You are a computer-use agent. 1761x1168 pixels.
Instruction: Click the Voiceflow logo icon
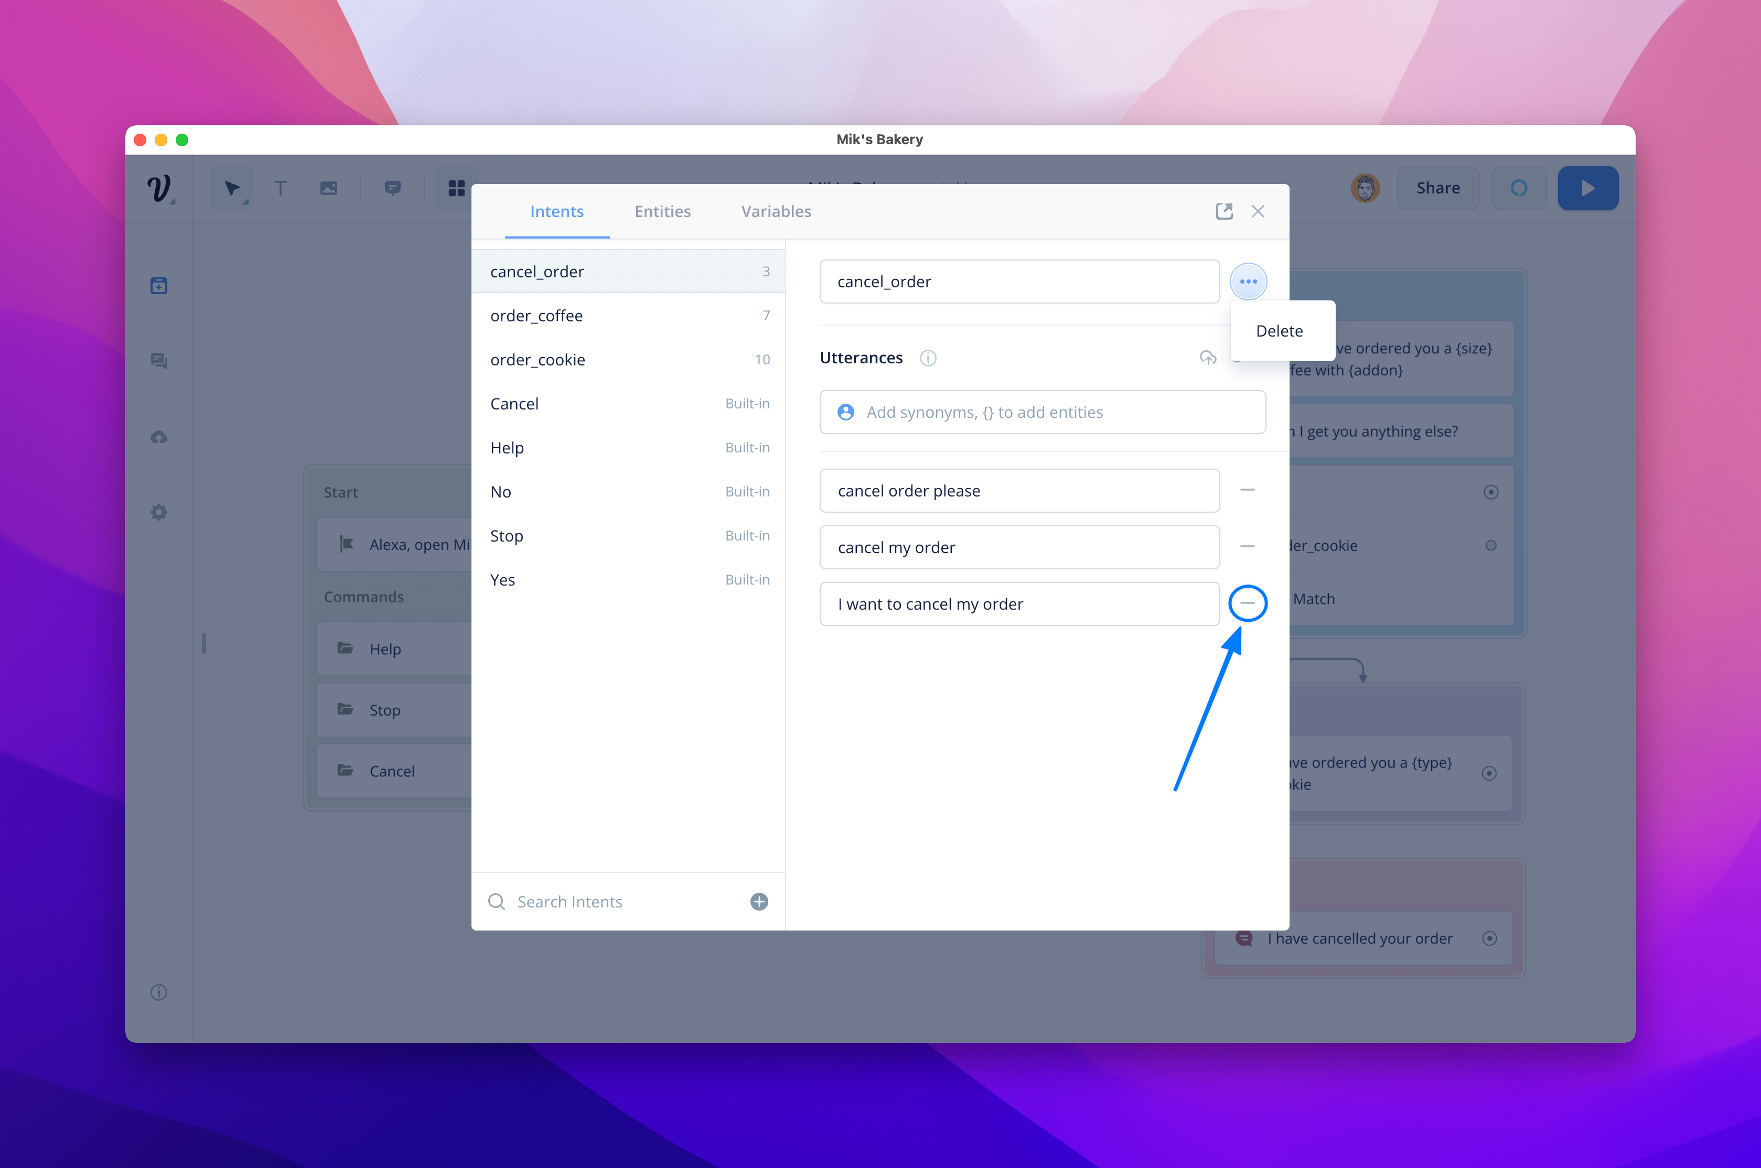(159, 188)
